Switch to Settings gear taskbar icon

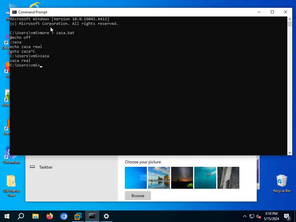click(x=106, y=216)
